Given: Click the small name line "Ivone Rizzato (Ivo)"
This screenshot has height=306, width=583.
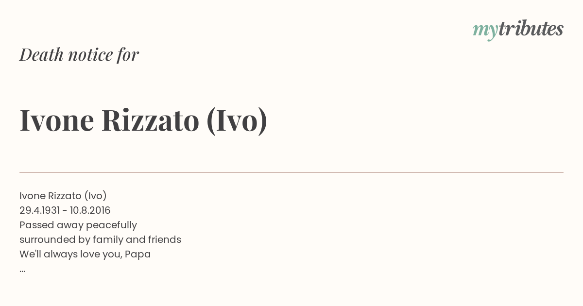Looking at the screenshot, I should tap(63, 196).
